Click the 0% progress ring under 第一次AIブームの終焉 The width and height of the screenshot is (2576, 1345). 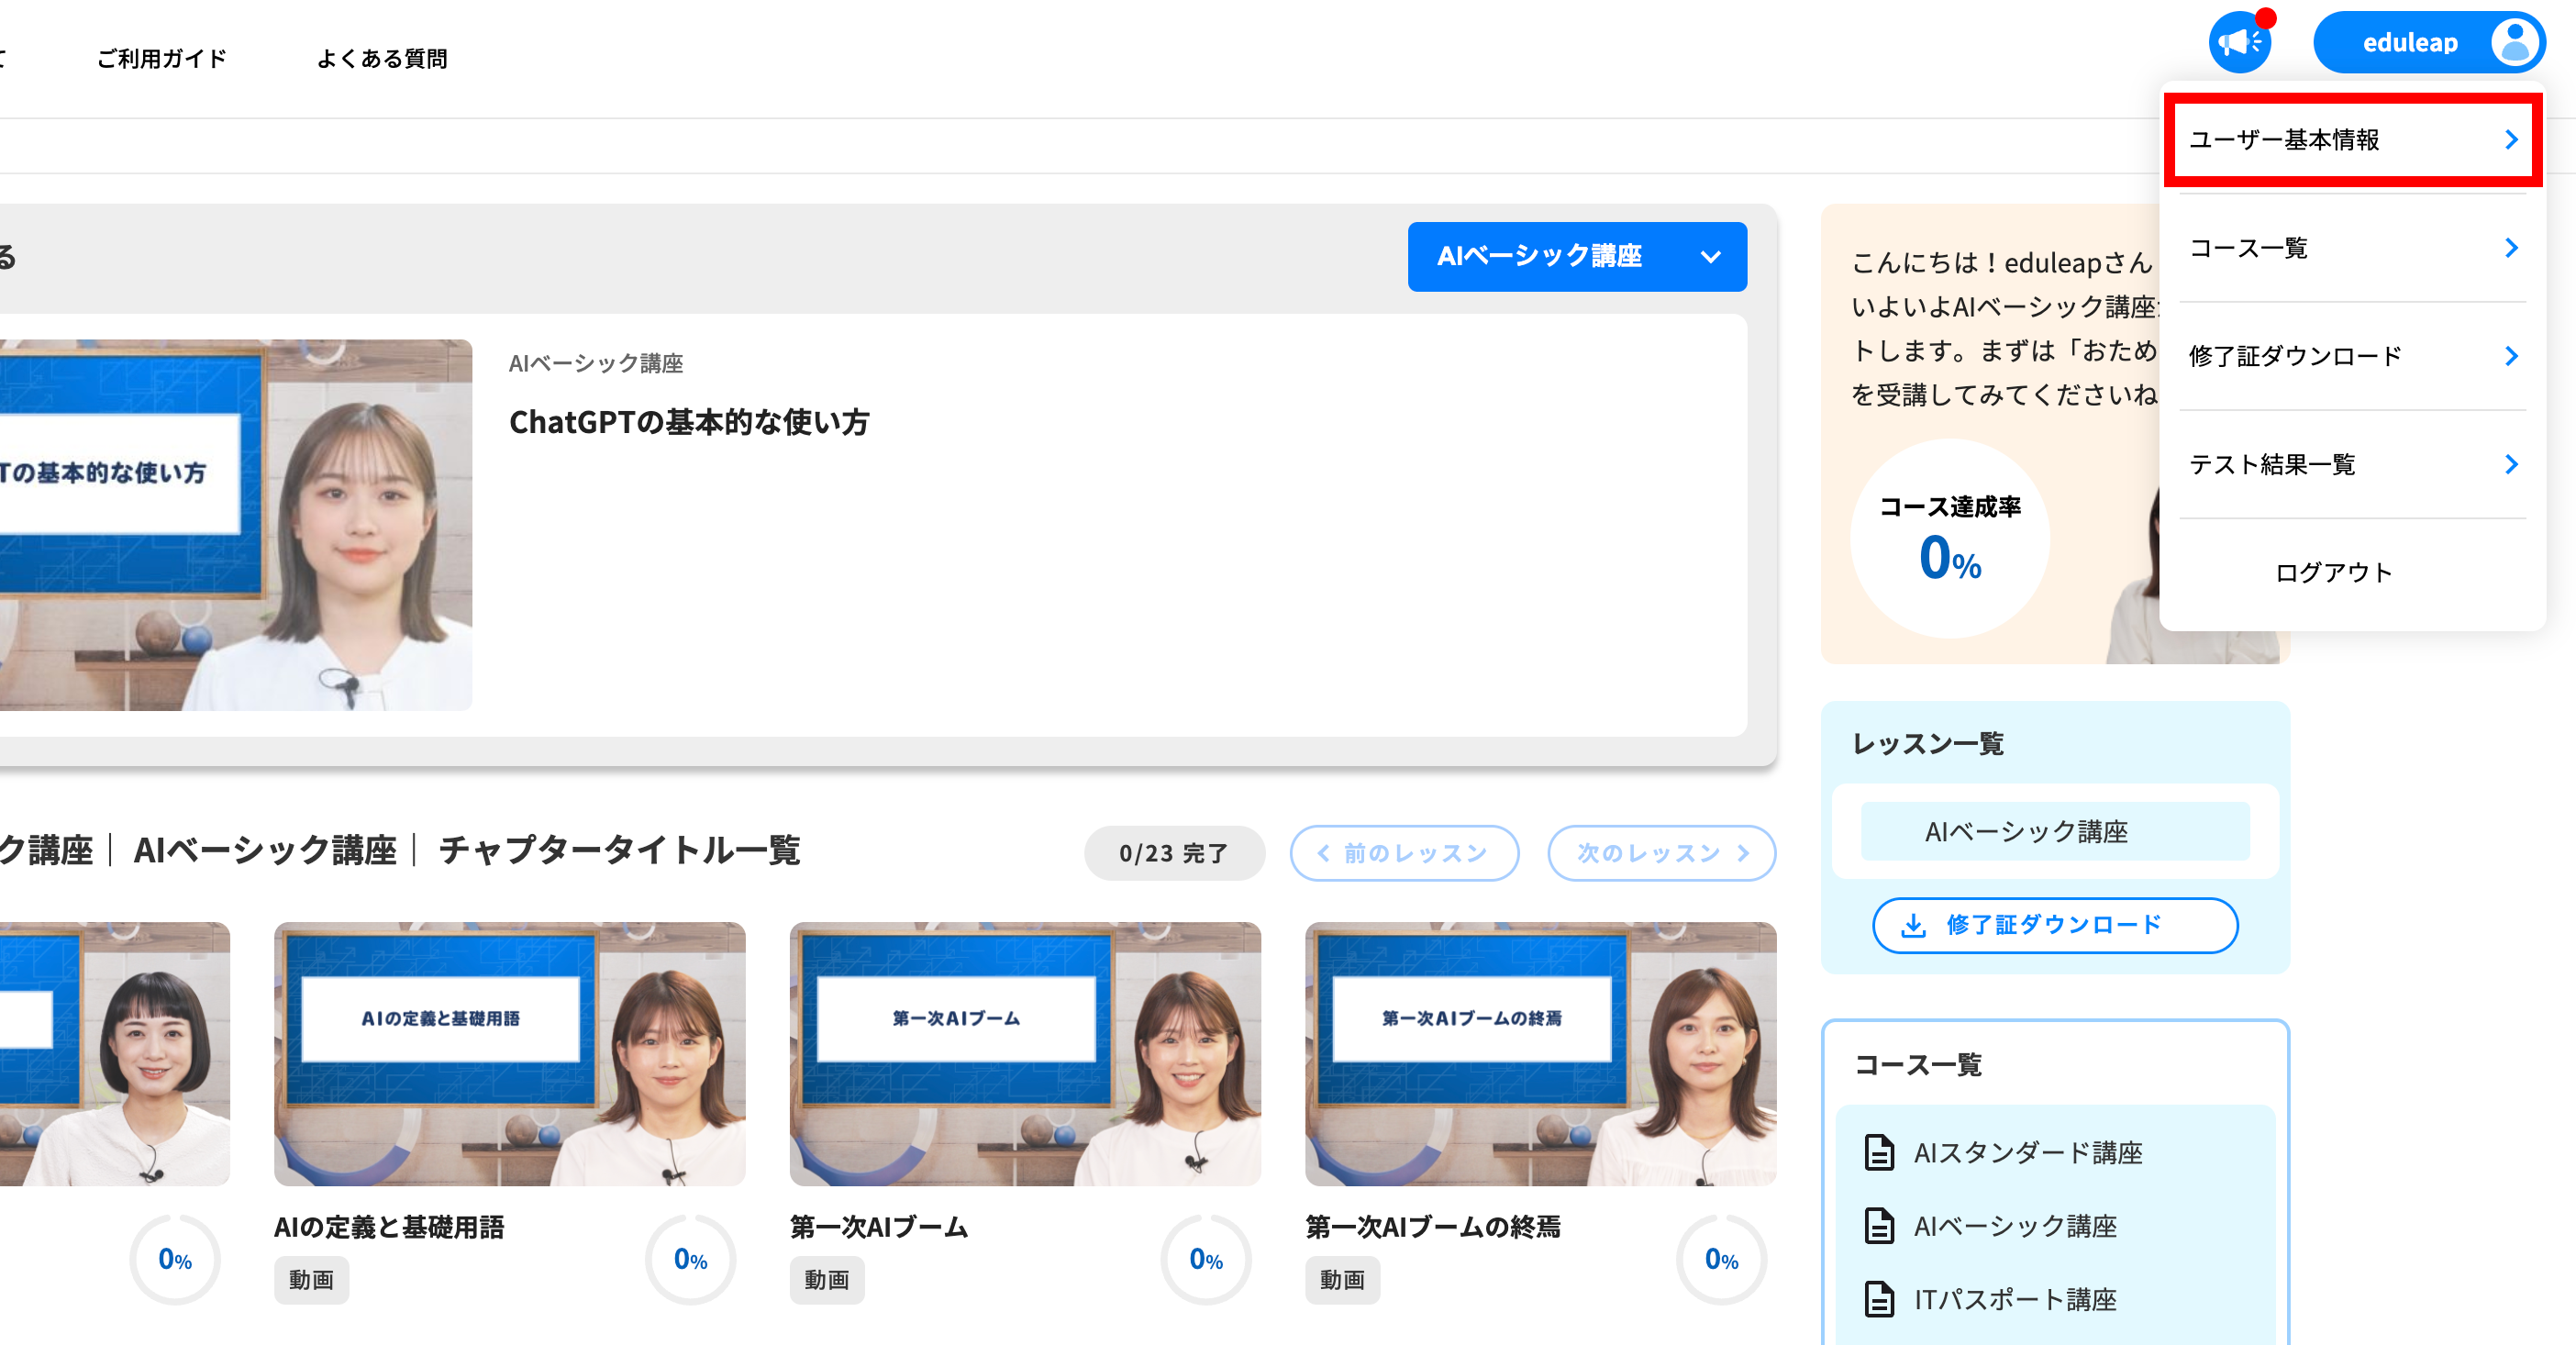coord(1721,1259)
